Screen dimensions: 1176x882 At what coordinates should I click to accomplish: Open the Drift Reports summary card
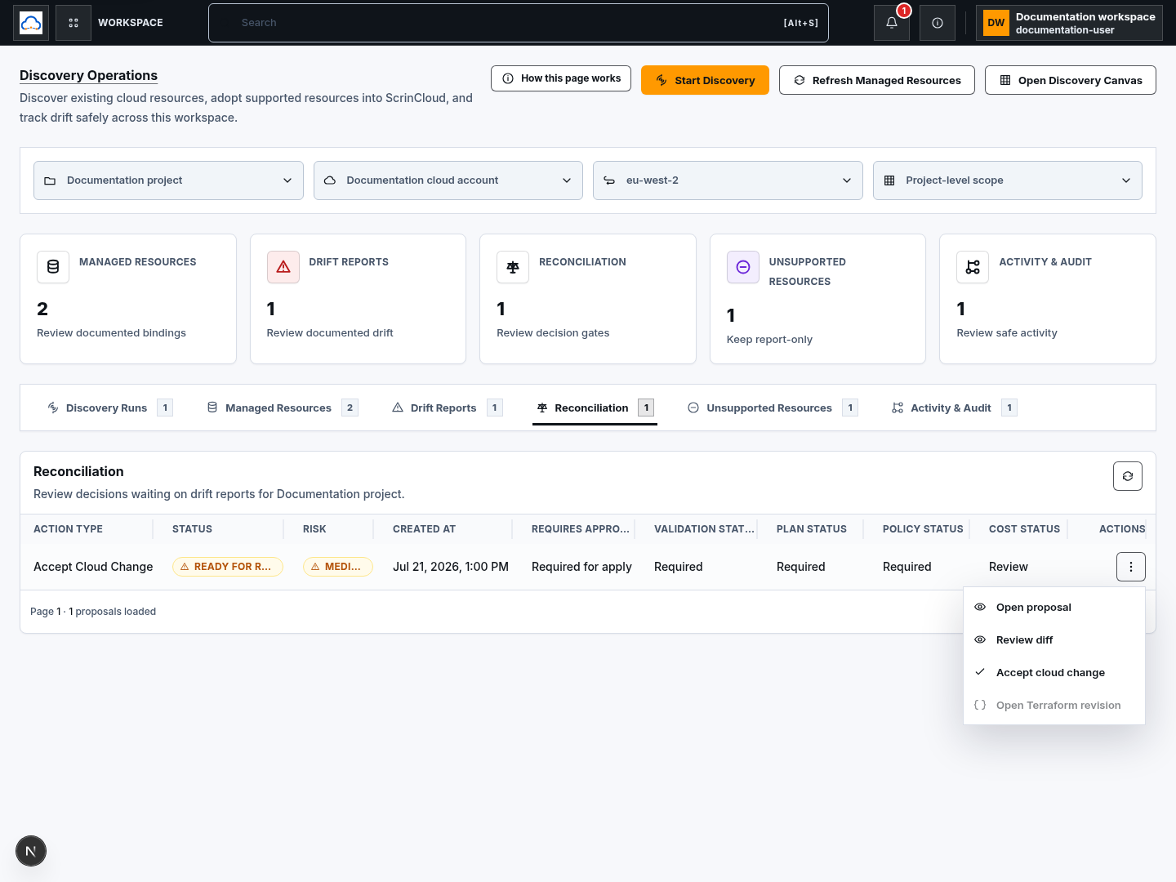(358, 299)
